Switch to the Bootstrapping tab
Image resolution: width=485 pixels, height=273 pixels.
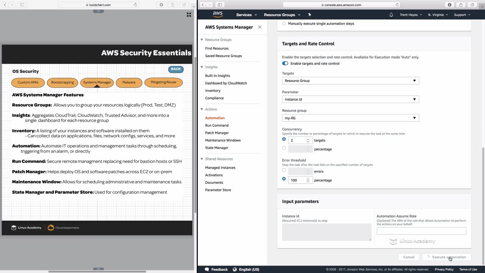tap(63, 82)
